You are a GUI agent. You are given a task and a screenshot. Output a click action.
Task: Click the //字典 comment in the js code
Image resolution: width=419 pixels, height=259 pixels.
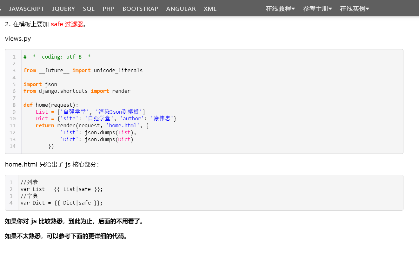(x=28, y=196)
